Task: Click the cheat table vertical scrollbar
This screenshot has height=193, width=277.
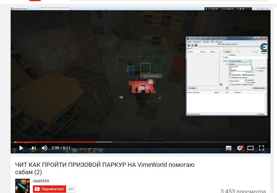Action: (266, 103)
